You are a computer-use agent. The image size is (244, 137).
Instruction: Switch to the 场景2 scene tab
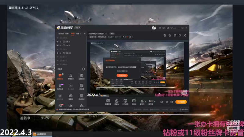click(x=73, y=33)
